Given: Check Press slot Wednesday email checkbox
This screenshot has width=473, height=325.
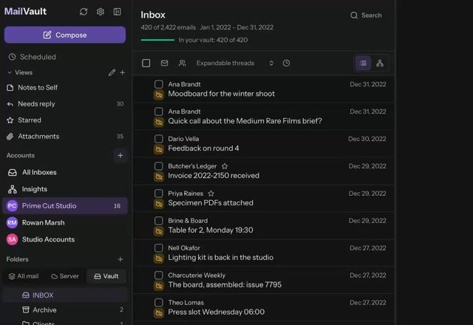Looking at the screenshot, I should (x=159, y=302).
